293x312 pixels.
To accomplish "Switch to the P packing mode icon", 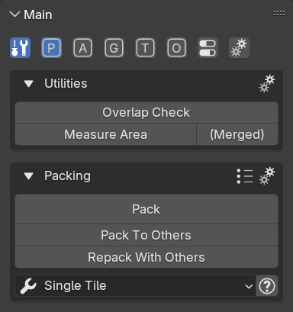I will point(51,48).
